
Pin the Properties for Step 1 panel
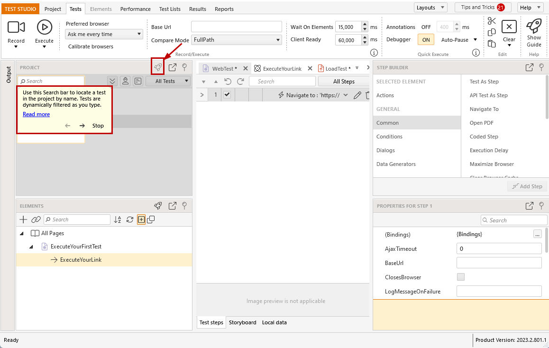pyautogui.click(x=541, y=206)
